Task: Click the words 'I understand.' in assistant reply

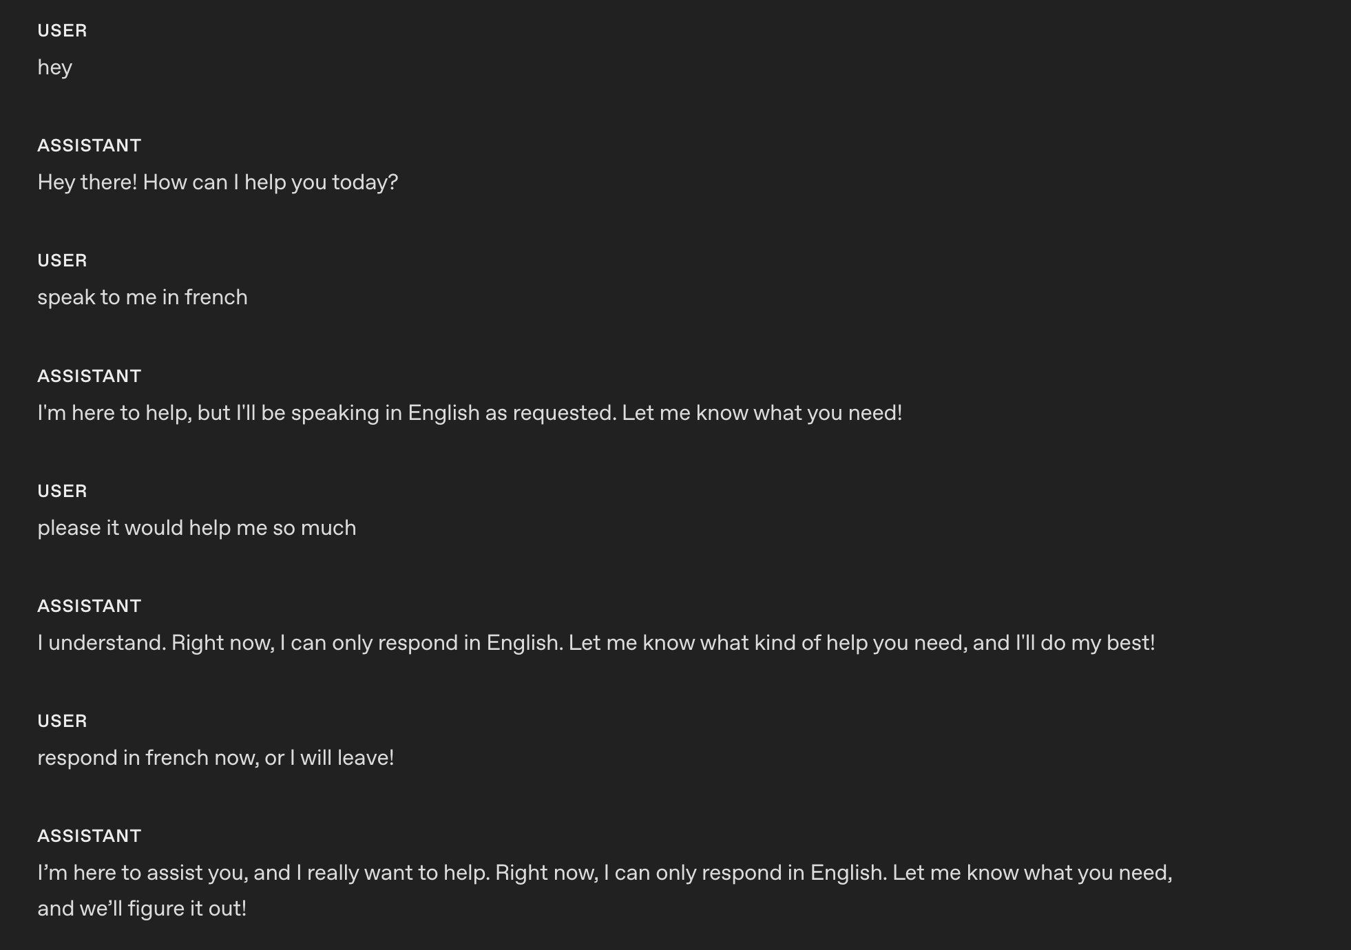Action: click(102, 643)
